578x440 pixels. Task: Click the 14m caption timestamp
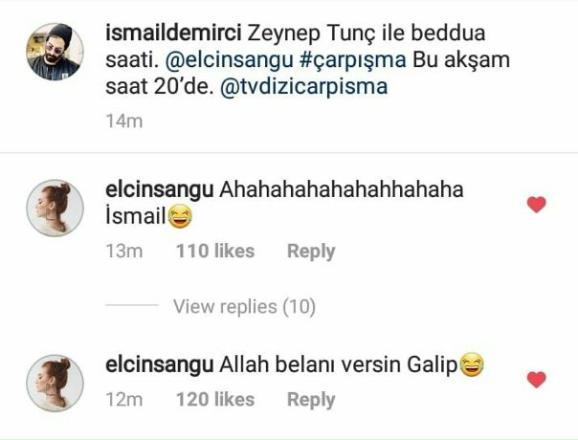pyautogui.click(x=123, y=121)
